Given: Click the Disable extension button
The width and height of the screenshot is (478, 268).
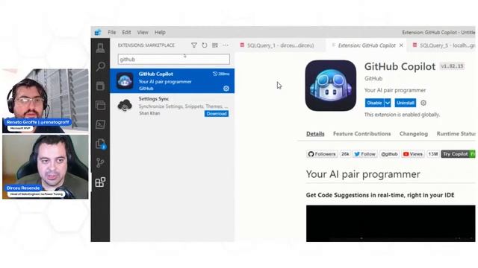Looking at the screenshot, I should point(374,103).
